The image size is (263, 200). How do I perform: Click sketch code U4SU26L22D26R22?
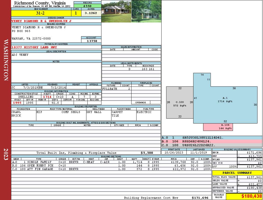click(x=199, y=145)
